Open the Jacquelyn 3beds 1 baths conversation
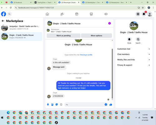Screen dimensions: 156x125 pos(21,28)
